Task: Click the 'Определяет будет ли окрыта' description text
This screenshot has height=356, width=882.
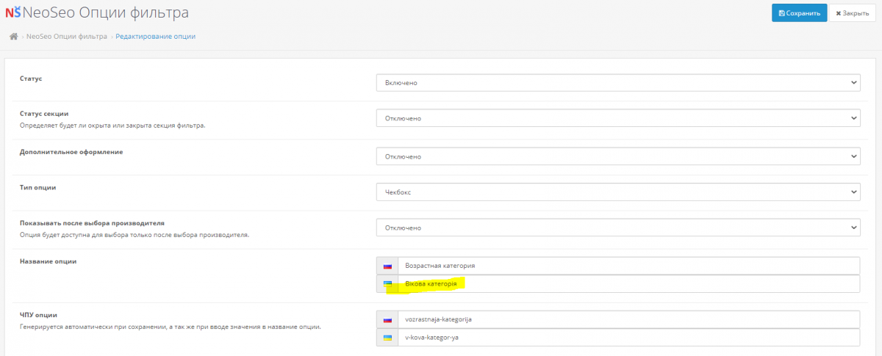Action: point(112,126)
